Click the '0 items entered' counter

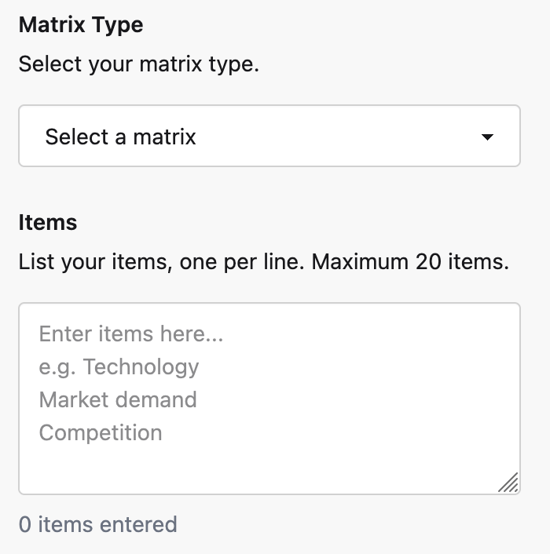point(97,524)
